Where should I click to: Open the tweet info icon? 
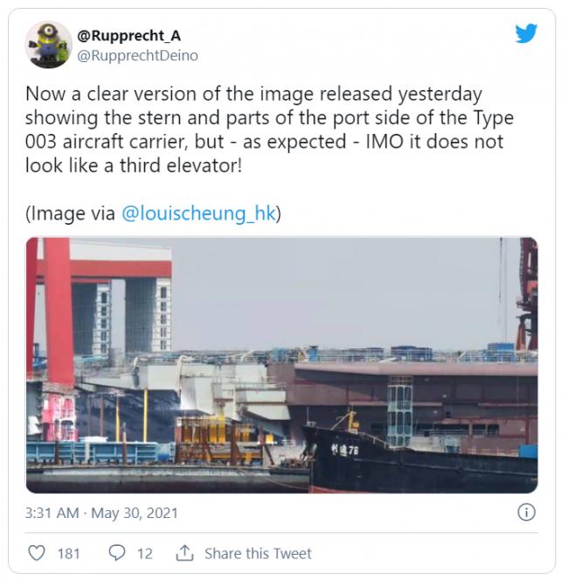tap(526, 513)
